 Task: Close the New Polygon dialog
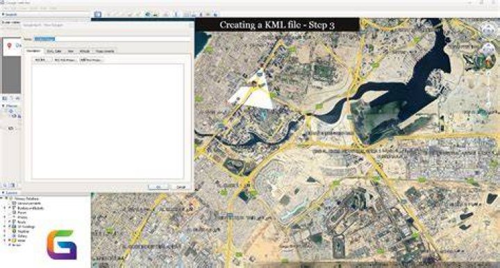click(191, 24)
